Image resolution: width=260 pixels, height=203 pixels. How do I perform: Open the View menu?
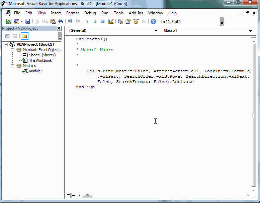point(41,13)
